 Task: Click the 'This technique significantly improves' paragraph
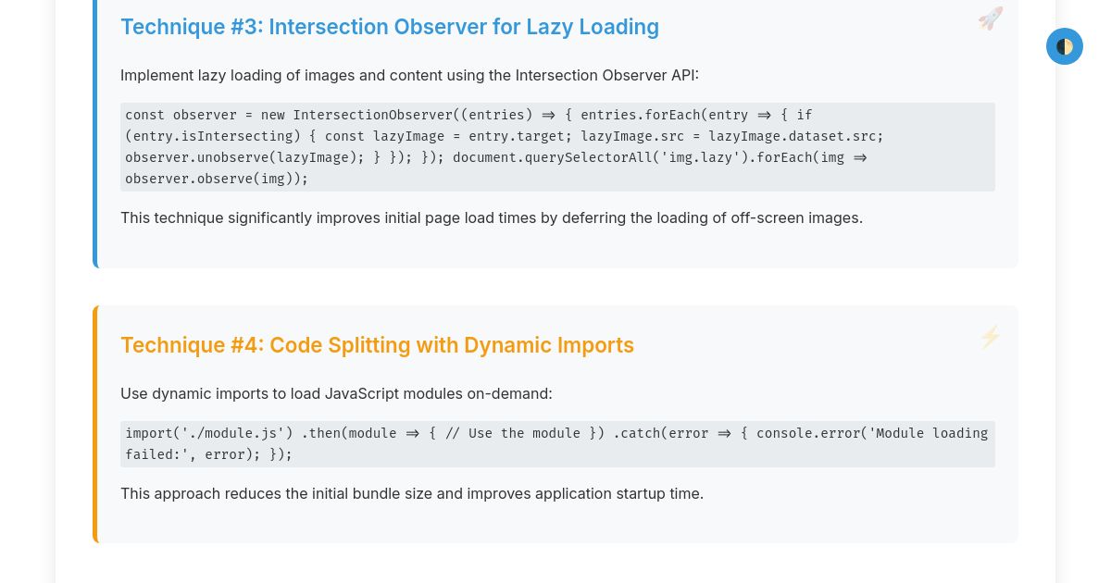491,218
